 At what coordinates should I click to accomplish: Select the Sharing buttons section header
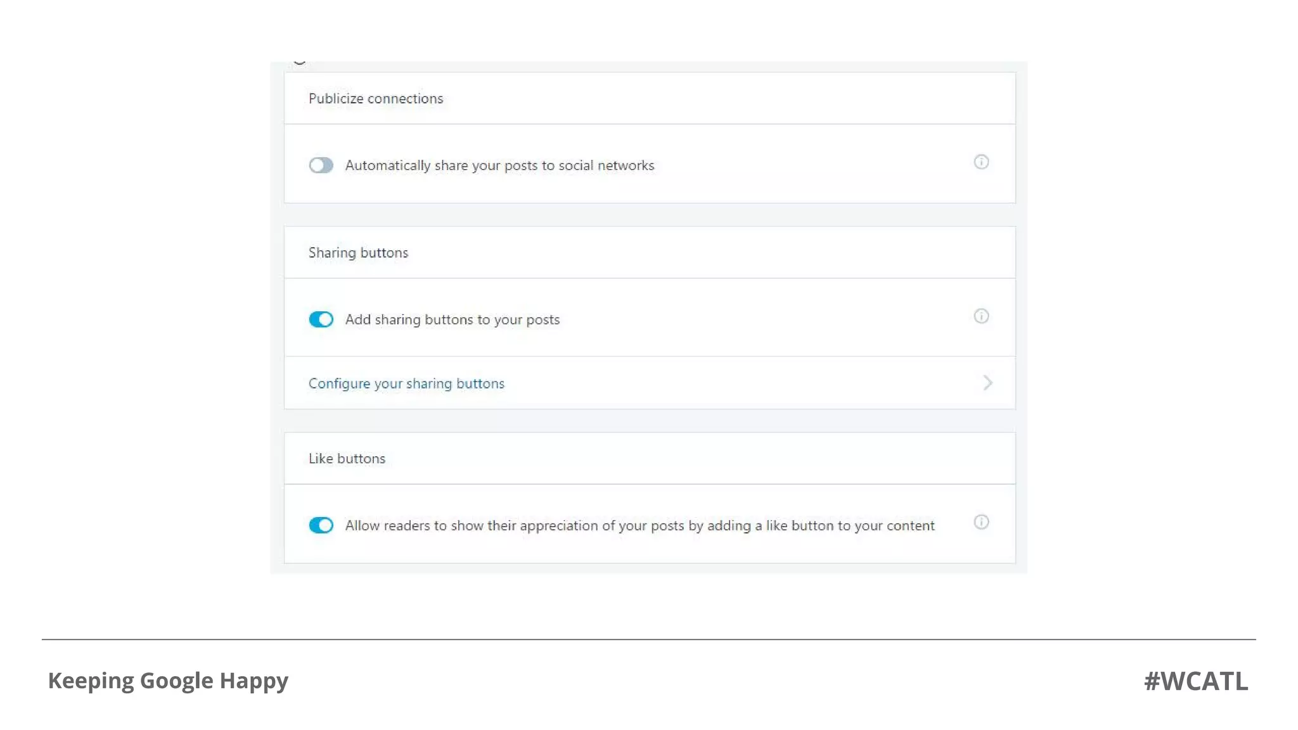358,253
